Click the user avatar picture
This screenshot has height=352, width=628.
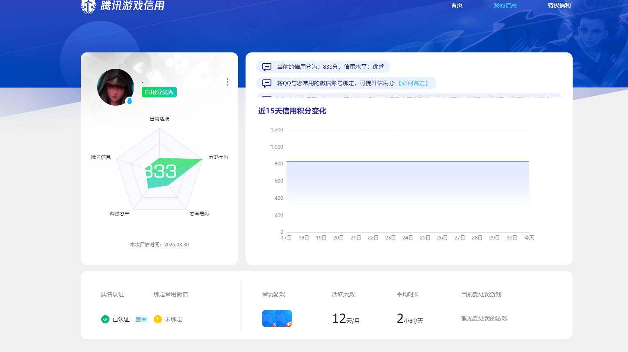tap(115, 87)
